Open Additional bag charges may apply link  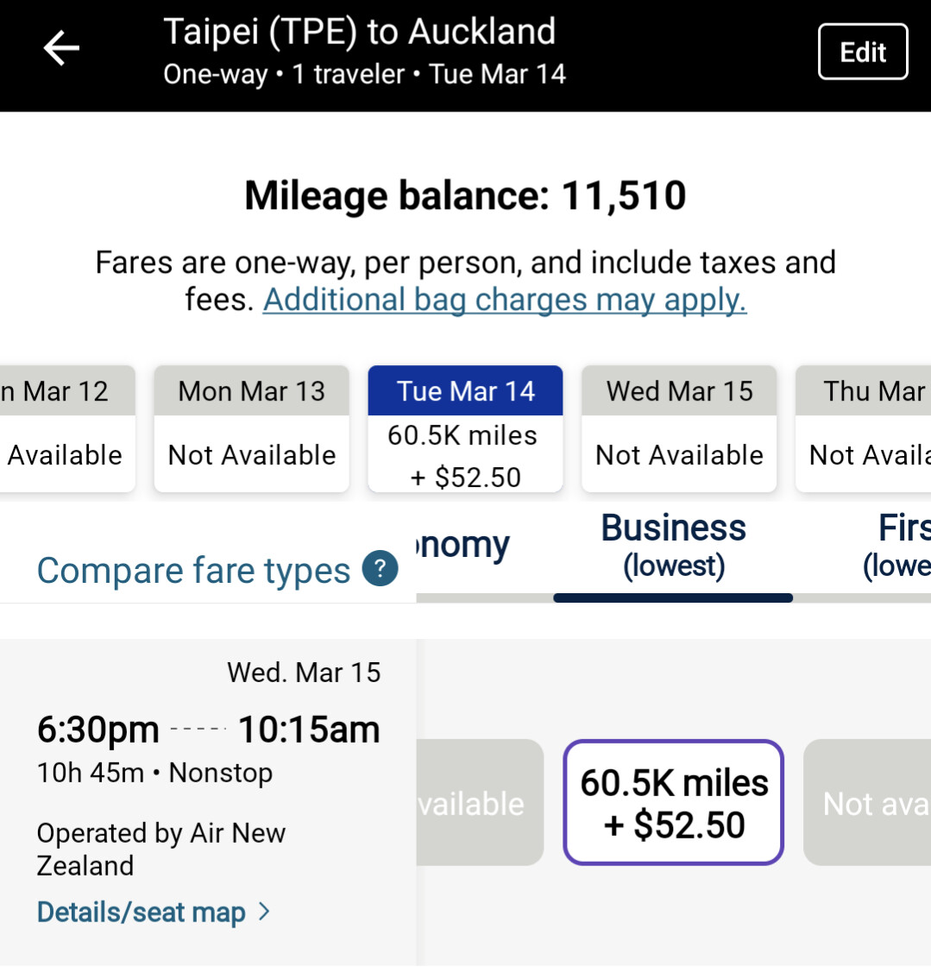[505, 300]
